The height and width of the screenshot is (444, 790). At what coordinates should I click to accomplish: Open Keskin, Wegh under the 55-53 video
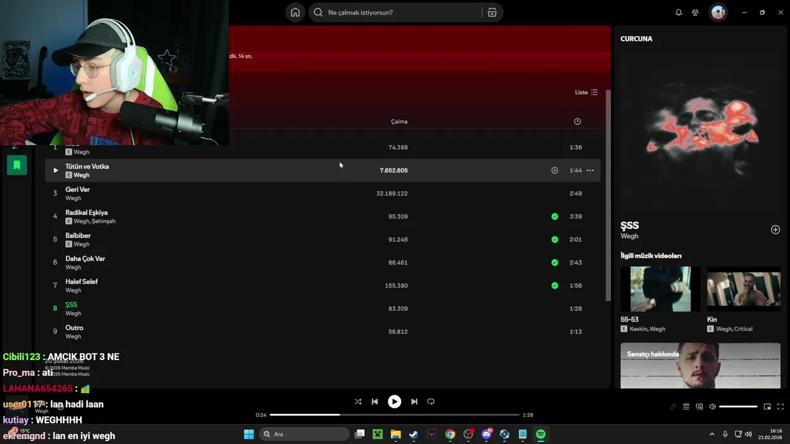click(x=647, y=329)
